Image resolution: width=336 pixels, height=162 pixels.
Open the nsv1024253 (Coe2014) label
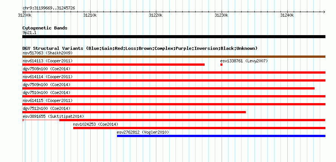click(96, 124)
